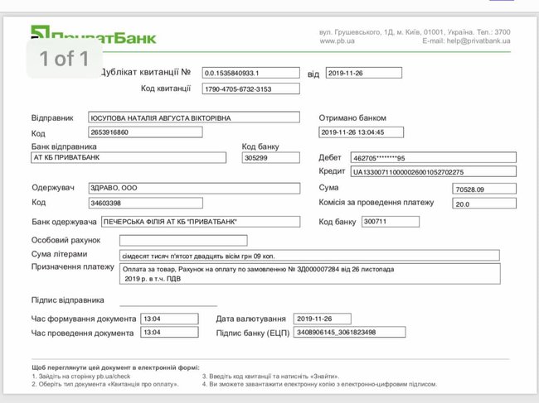
Task: Click the Час проведення документа 13:04 field
Action: 169,332
